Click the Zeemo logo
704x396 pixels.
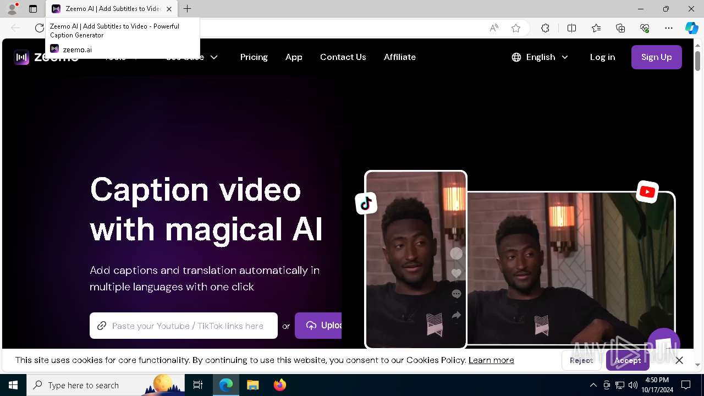coord(46,57)
